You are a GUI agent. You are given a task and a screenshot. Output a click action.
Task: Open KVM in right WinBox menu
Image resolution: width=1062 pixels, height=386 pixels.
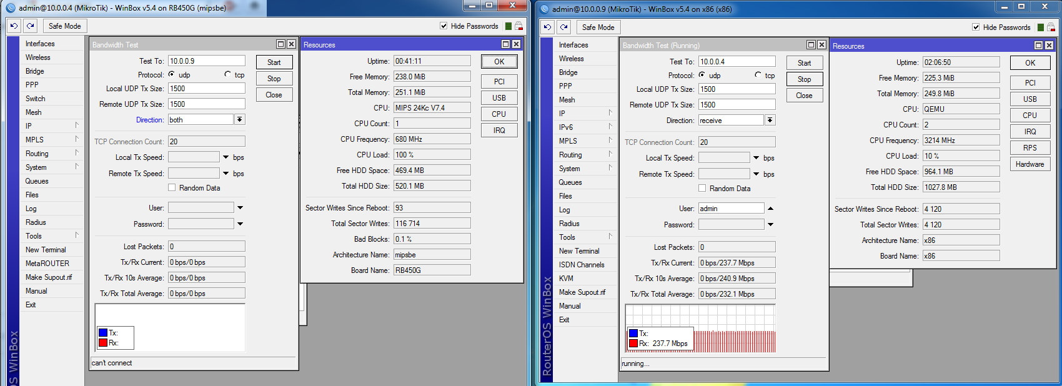[586, 279]
